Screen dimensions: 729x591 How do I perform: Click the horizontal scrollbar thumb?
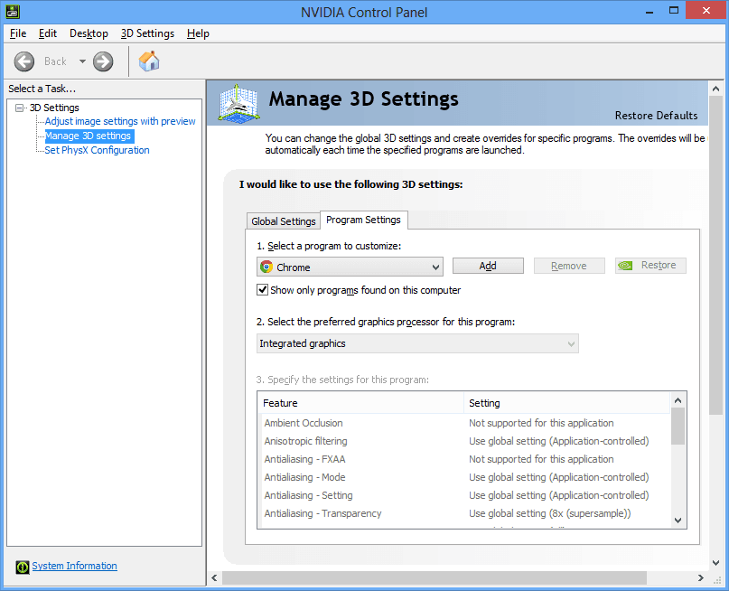[x=435, y=578]
